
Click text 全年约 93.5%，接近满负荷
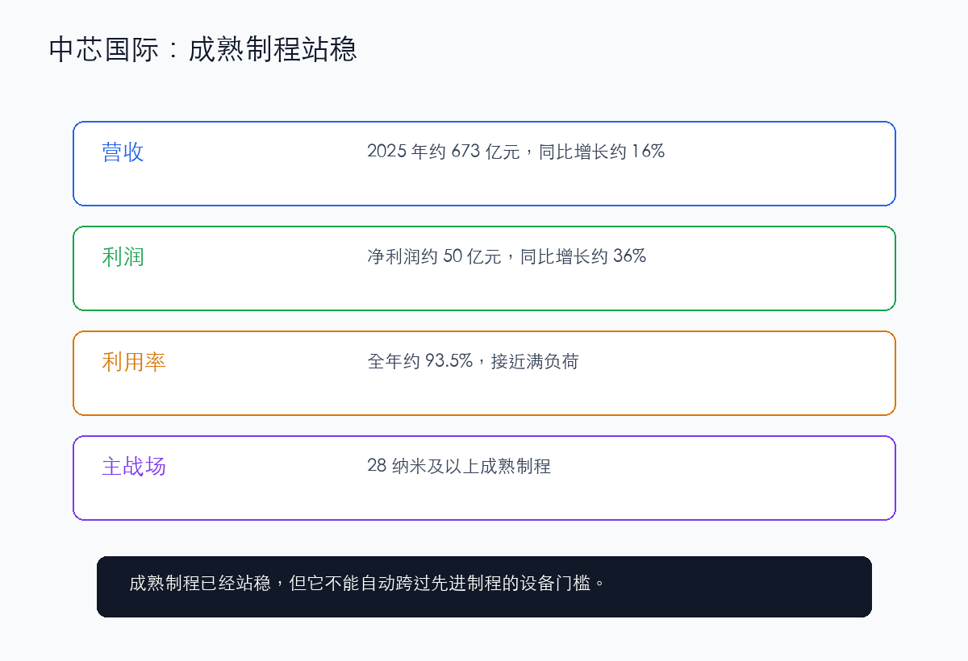tap(473, 361)
